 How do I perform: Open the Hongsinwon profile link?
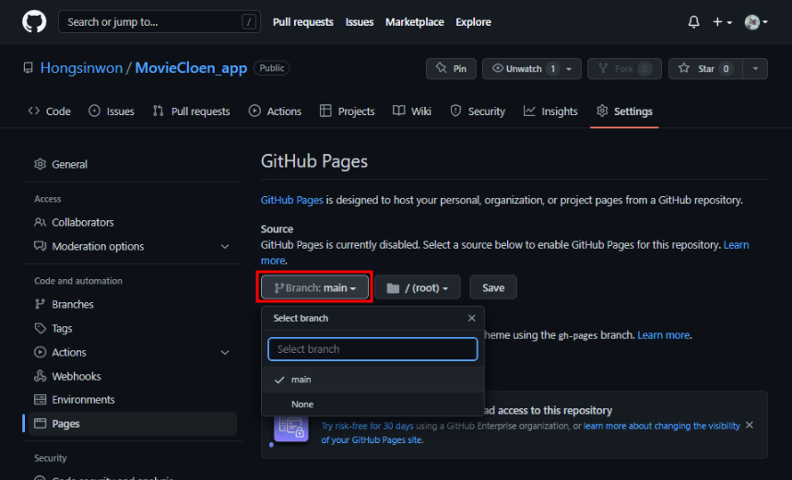tap(81, 68)
